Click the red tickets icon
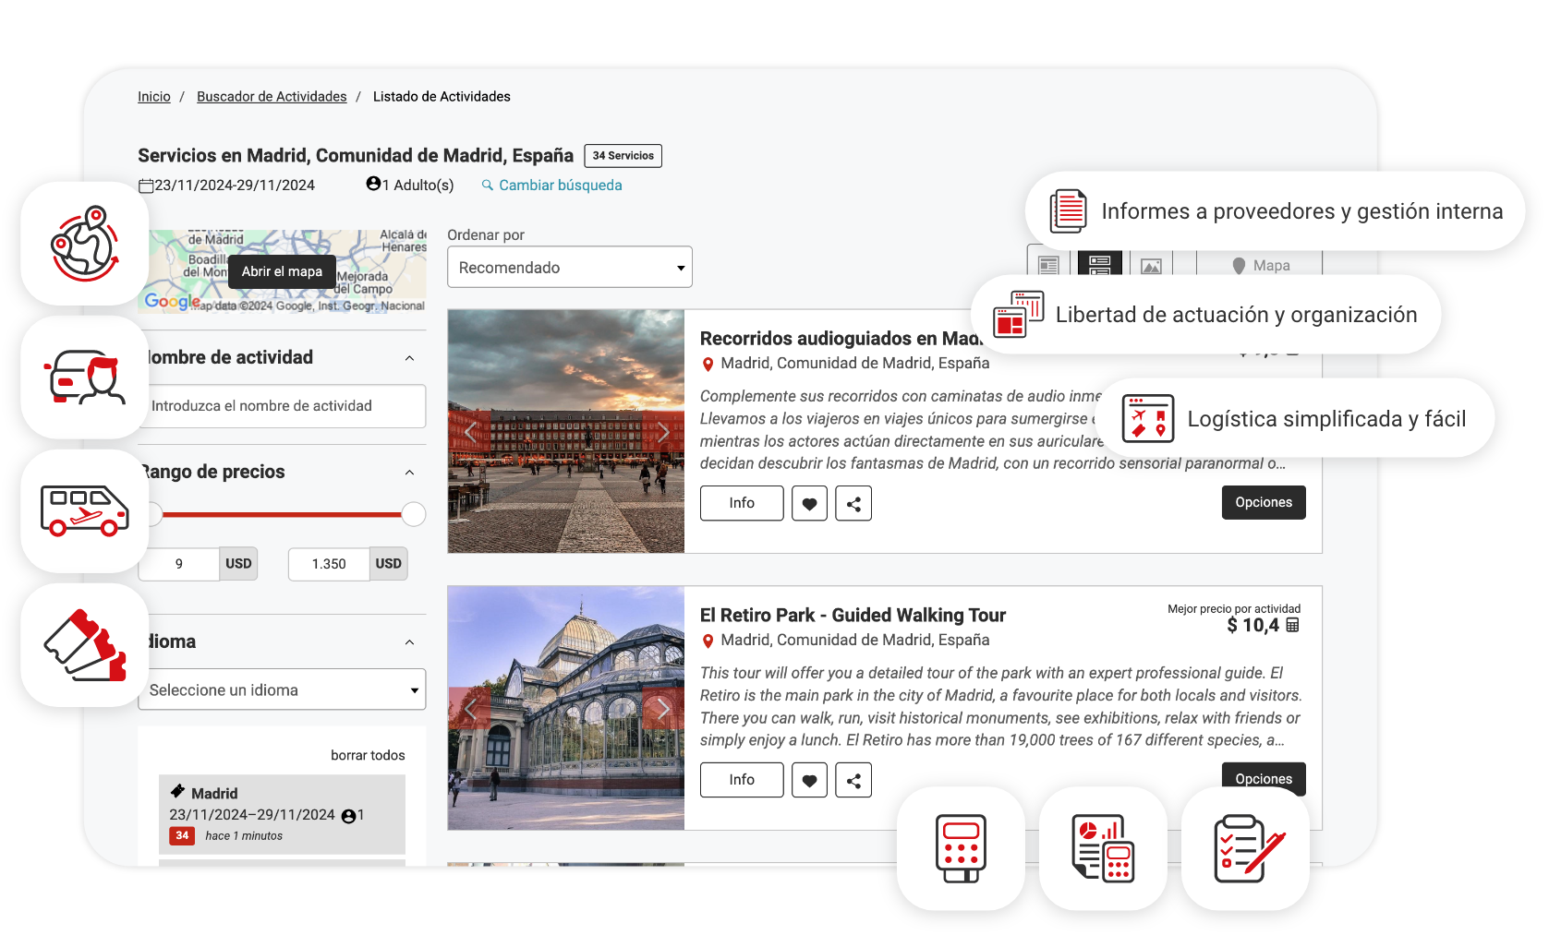This screenshot has width=1549, height=935. (85, 645)
